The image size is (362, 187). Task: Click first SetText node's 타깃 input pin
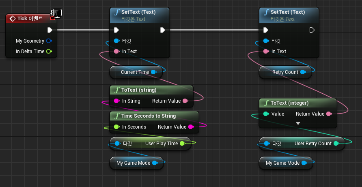point(117,41)
